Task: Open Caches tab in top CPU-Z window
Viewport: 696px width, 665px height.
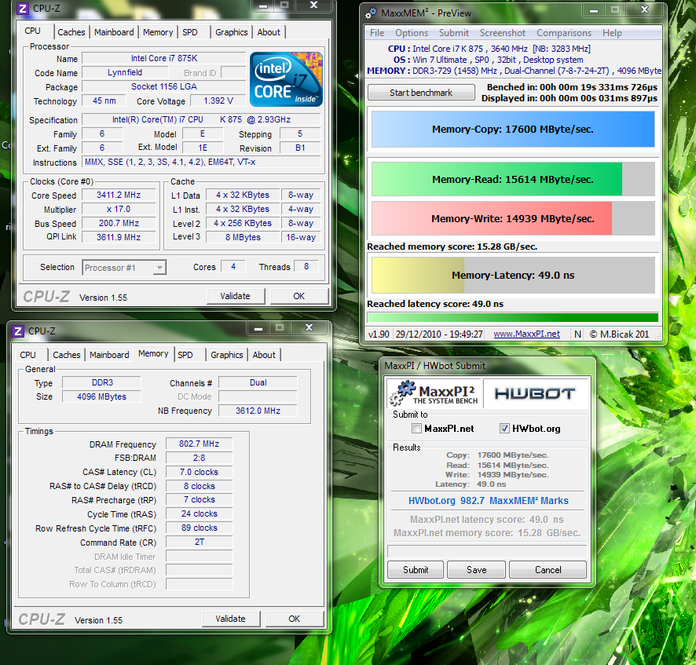Action: (x=71, y=32)
